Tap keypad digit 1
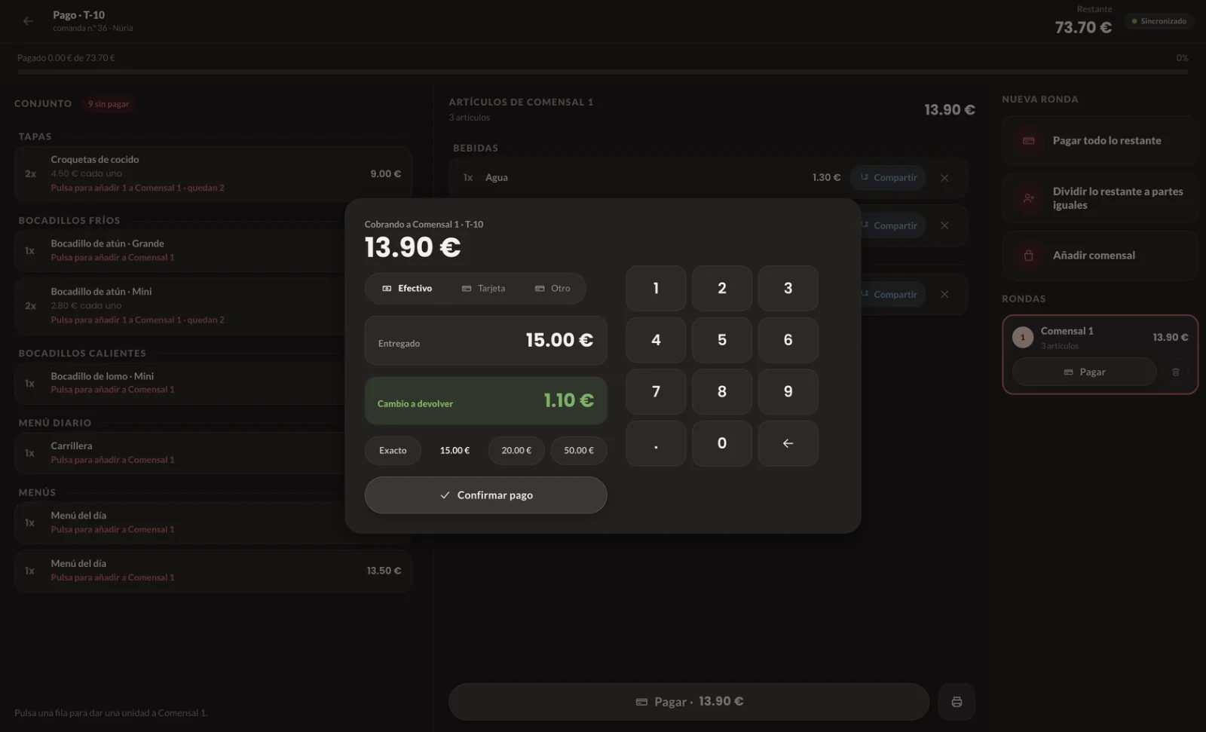Screen dimensions: 1206x732 (656, 288)
